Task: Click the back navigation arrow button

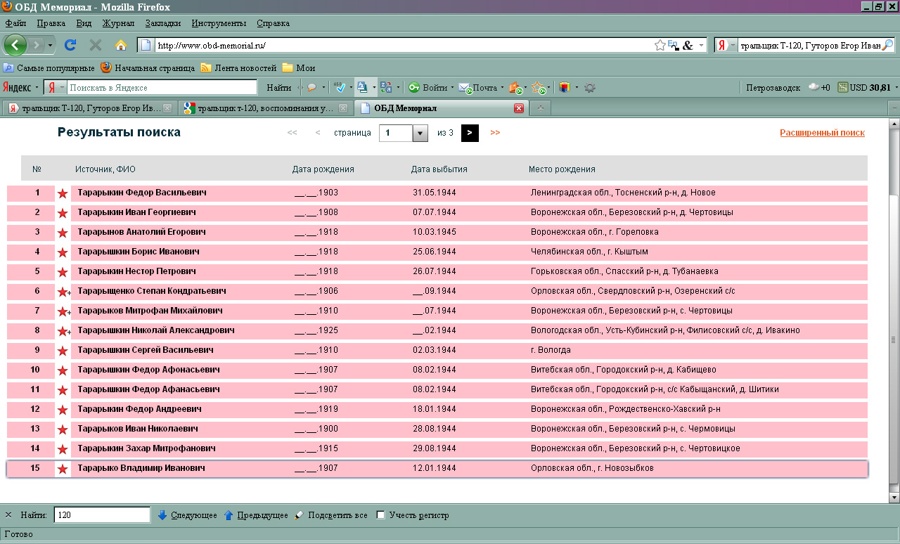Action: click(x=15, y=45)
